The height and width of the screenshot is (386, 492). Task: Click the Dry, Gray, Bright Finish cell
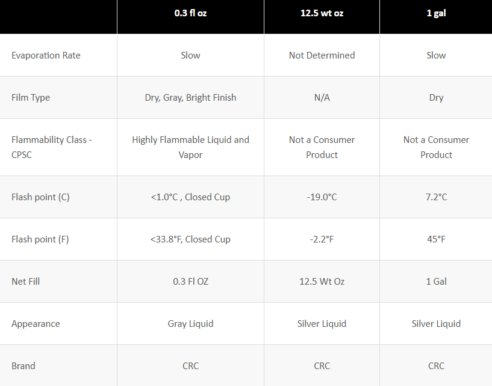point(190,98)
